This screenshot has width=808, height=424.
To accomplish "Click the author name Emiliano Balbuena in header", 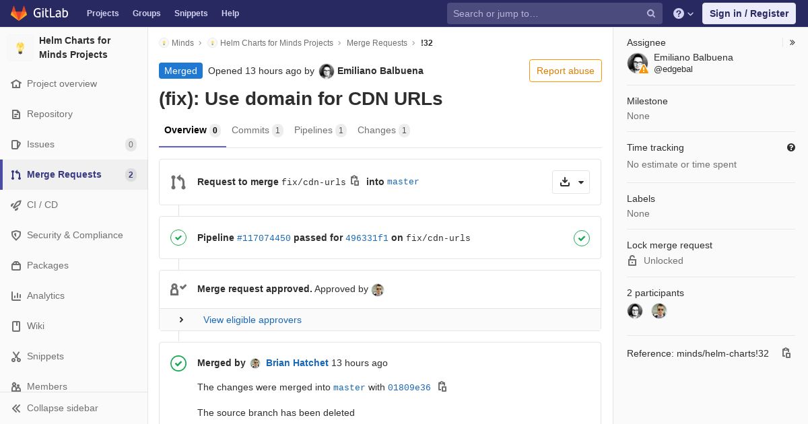I will click(380, 71).
